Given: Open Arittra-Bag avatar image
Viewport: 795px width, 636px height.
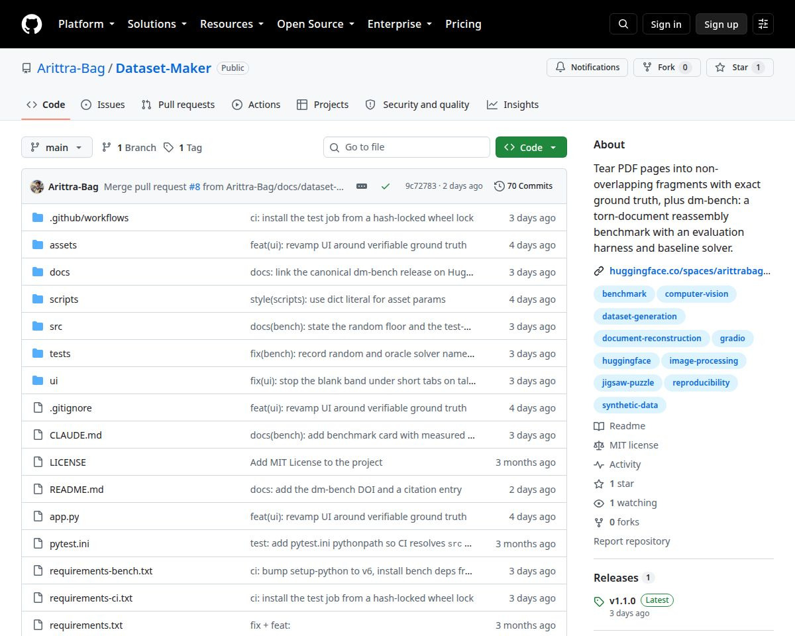Looking at the screenshot, I should pyautogui.click(x=37, y=186).
